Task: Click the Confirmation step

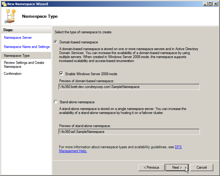Action: [x=13, y=74]
